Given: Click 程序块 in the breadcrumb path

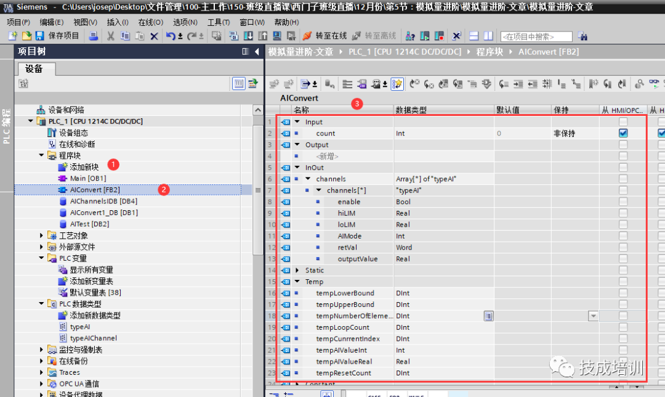Looking at the screenshot, I should pyautogui.click(x=490, y=52).
